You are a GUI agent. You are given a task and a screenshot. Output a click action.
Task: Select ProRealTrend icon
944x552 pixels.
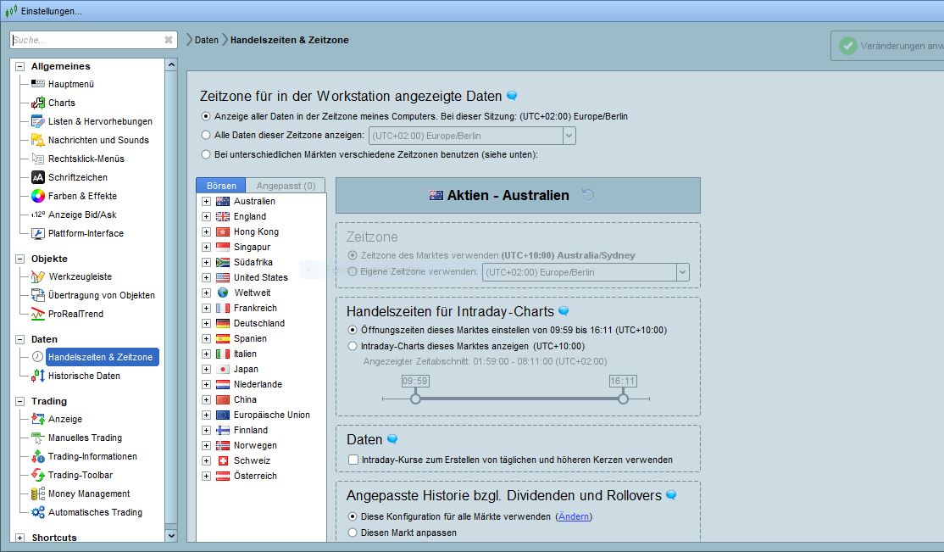38,314
